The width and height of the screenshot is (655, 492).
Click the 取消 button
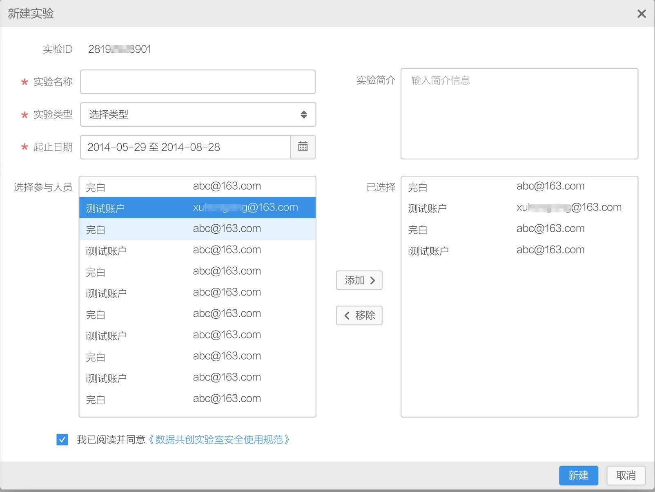coord(626,476)
